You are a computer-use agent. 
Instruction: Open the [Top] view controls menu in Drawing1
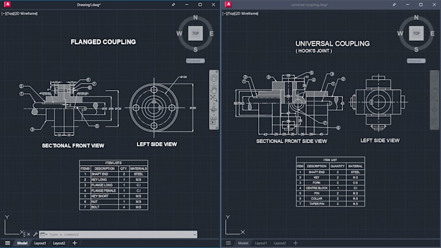click(x=10, y=14)
